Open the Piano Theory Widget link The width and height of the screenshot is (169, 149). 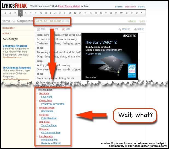coord(69,6)
